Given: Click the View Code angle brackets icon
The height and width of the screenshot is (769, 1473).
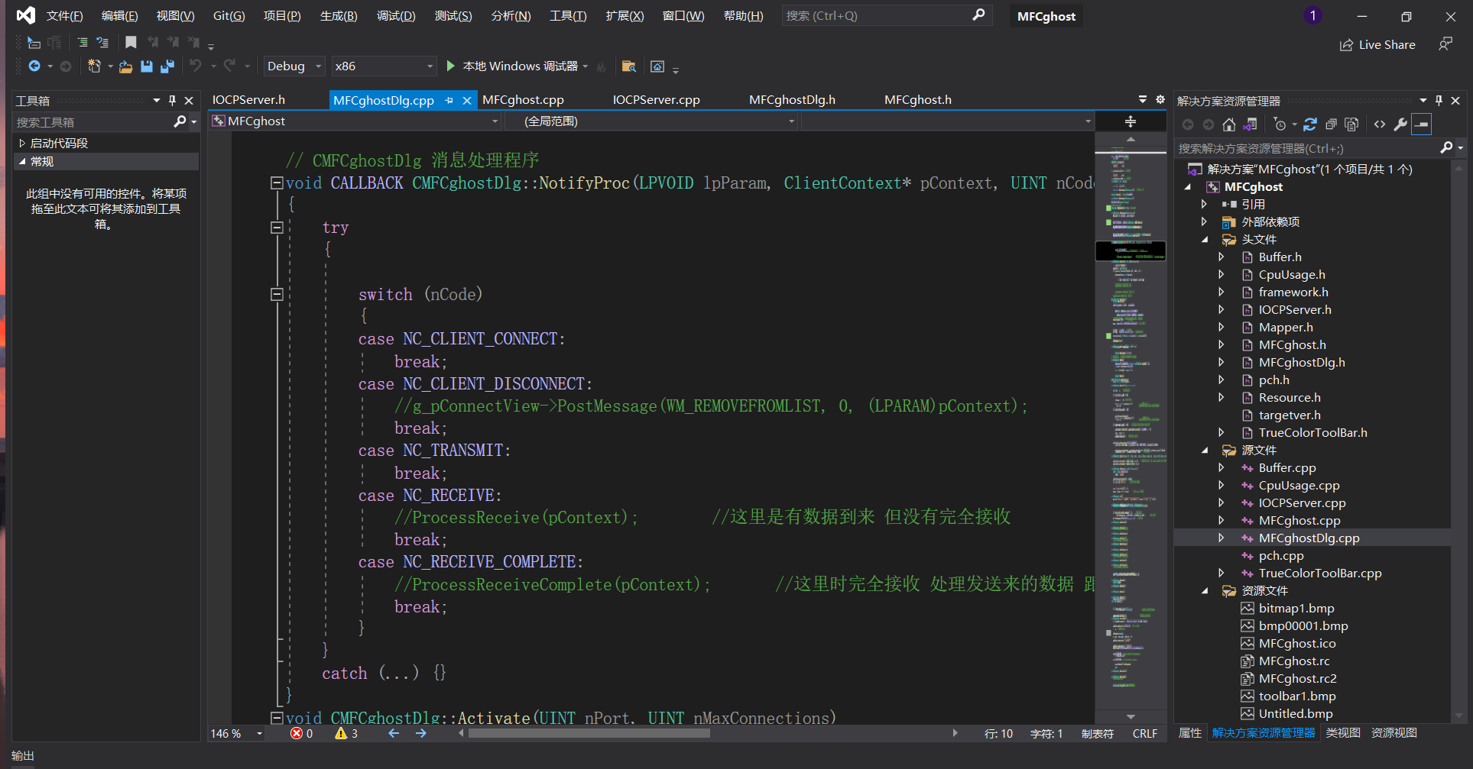Looking at the screenshot, I should click(1380, 124).
